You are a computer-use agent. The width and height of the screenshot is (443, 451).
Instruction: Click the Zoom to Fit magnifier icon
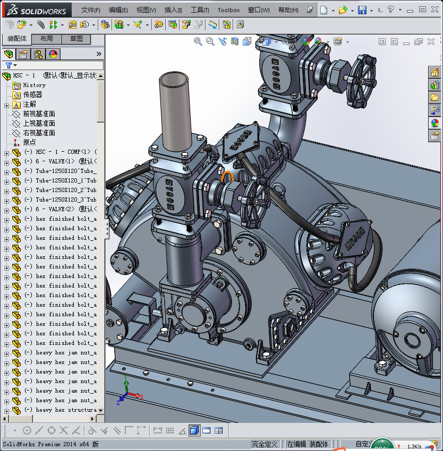tap(198, 41)
